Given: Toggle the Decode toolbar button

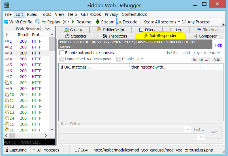Looking at the screenshot, I should [x=128, y=22].
